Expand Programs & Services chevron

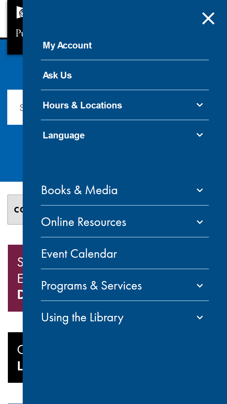tap(200, 286)
